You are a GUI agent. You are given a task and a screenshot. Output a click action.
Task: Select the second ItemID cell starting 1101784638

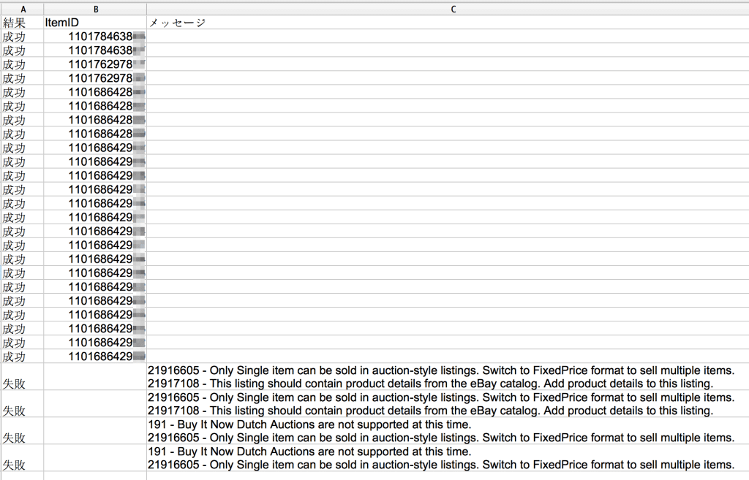95,50
